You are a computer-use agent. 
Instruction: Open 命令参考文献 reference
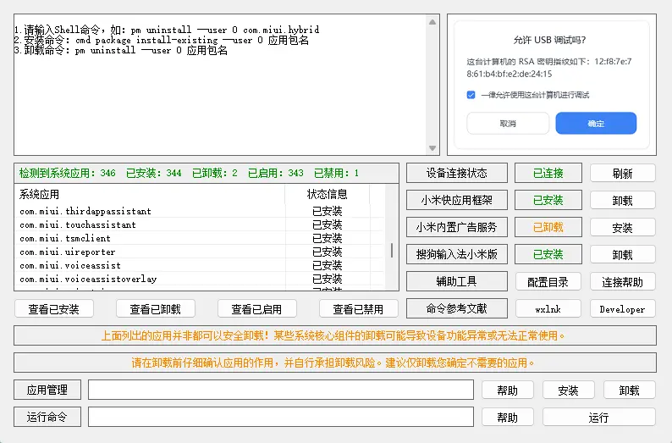click(457, 308)
